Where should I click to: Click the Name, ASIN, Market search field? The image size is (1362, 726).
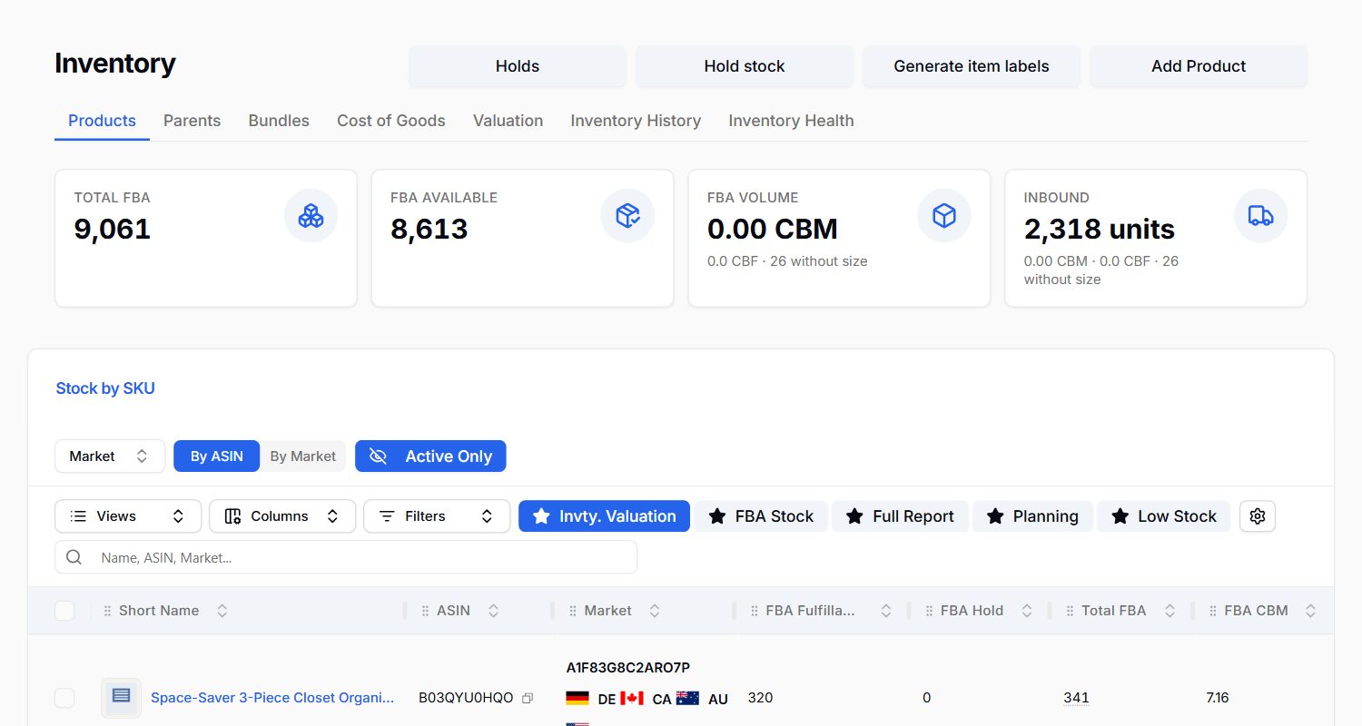[x=346, y=557]
